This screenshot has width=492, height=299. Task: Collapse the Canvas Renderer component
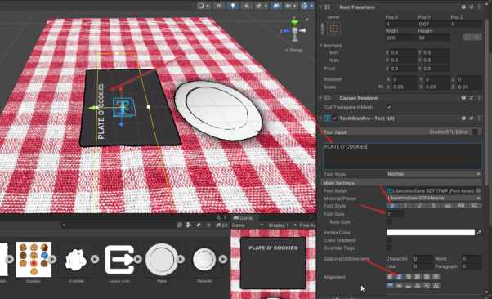[x=320, y=98]
